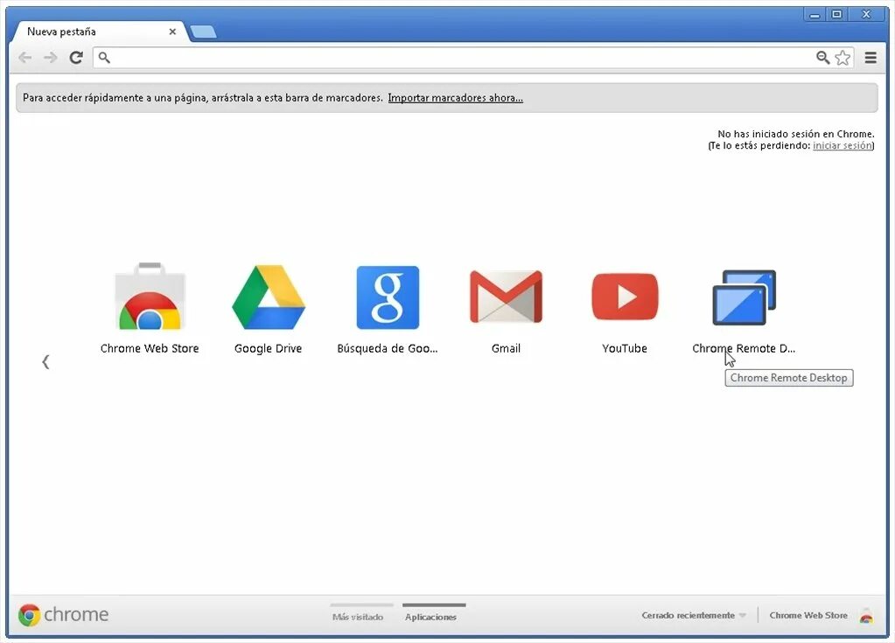The image size is (895, 643).
Task: Bookmark this page with the star icon
Action: pyautogui.click(x=843, y=58)
